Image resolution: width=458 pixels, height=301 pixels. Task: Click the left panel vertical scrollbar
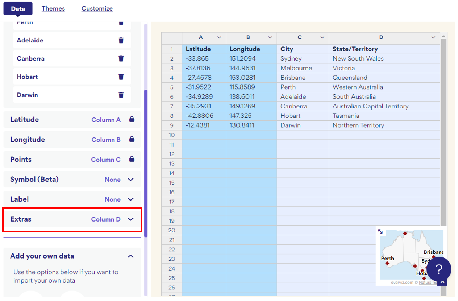point(146,163)
